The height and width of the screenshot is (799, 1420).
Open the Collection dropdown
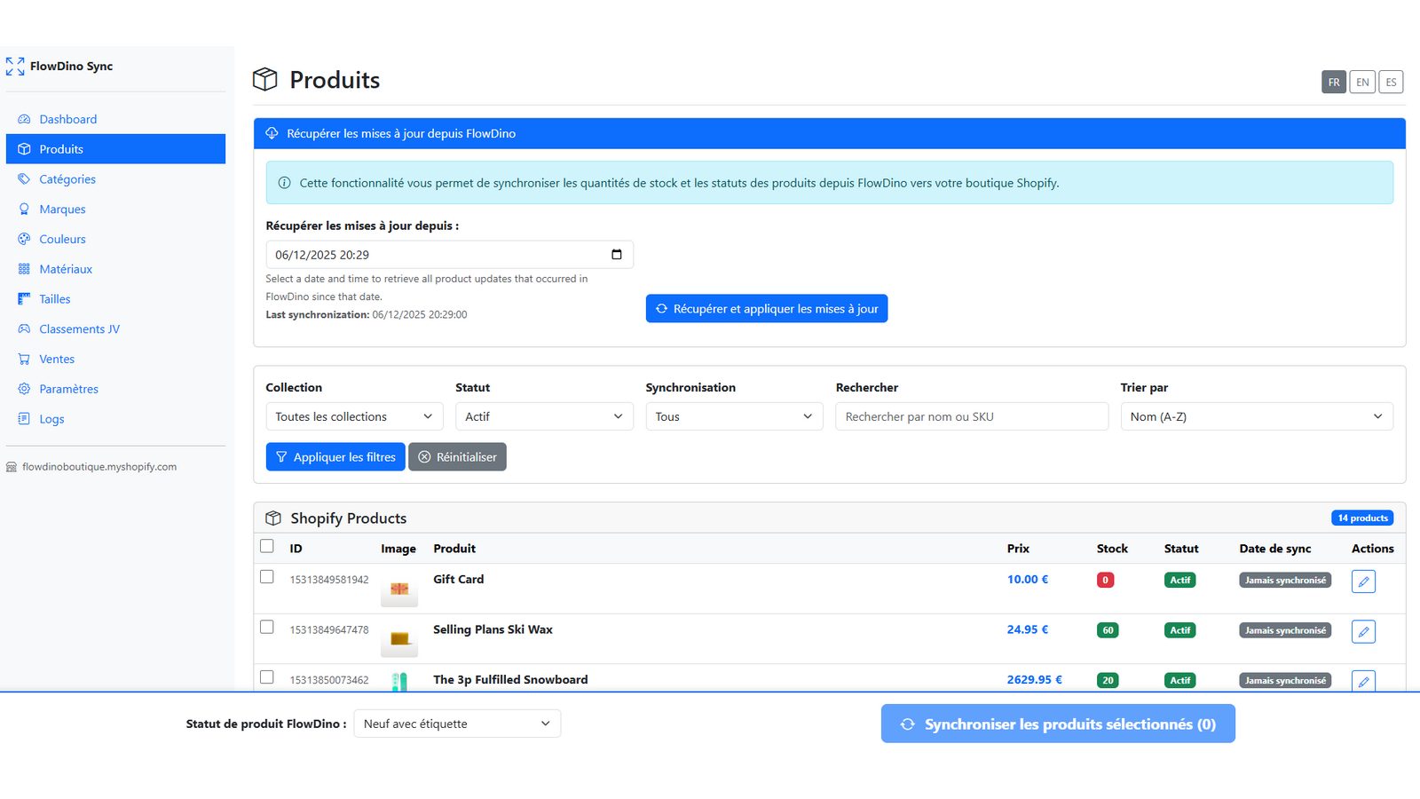354,416
